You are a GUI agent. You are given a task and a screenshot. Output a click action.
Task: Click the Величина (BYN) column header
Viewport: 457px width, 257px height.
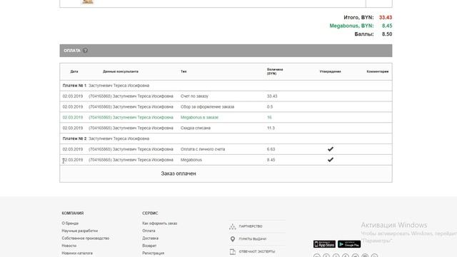coord(275,71)
